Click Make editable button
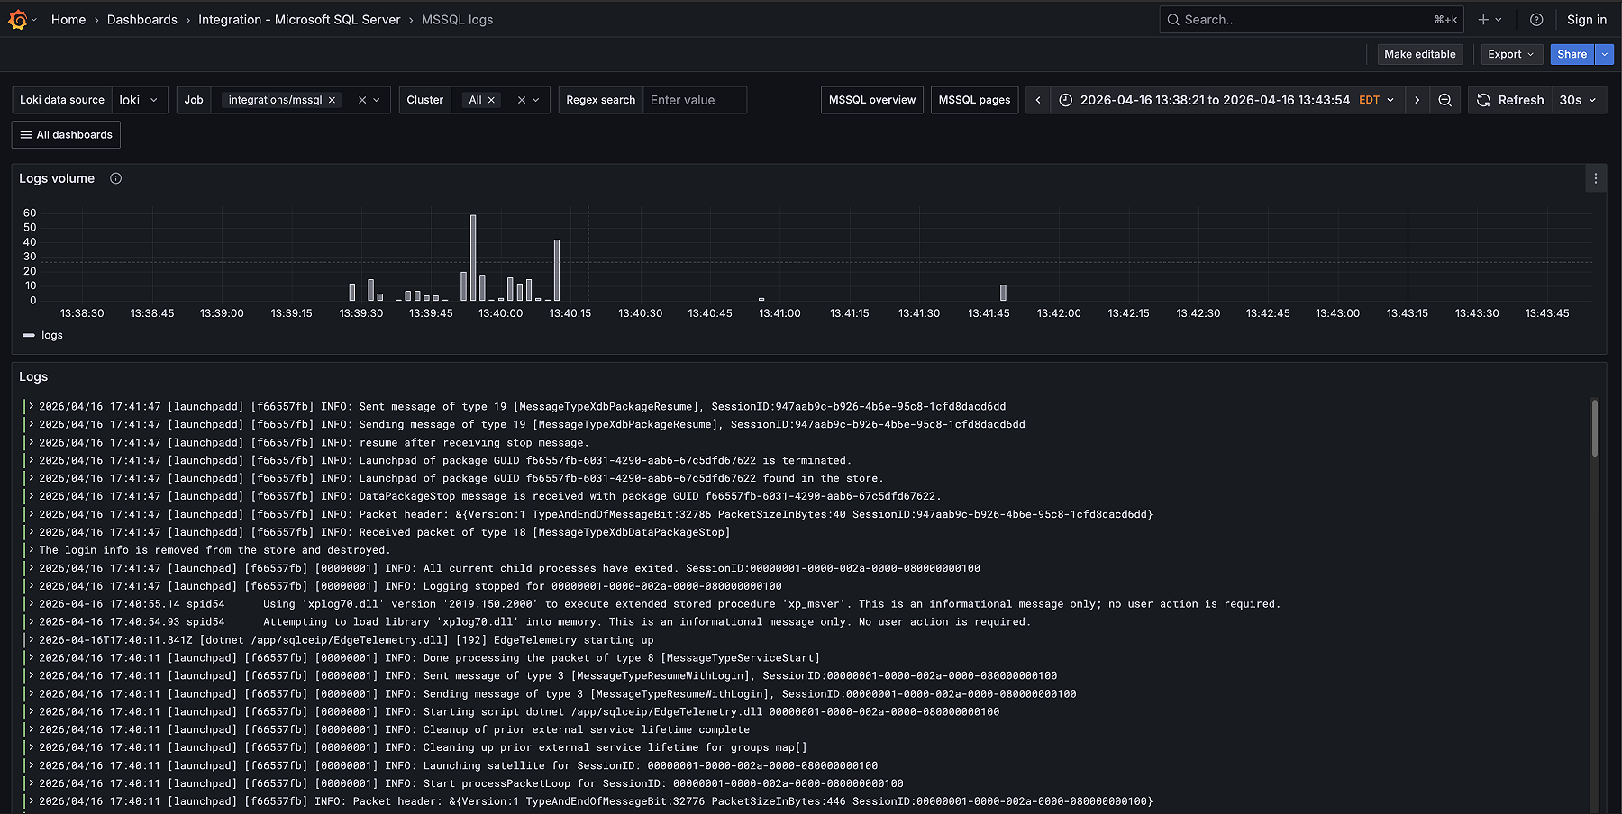 tap(1420, 54)
